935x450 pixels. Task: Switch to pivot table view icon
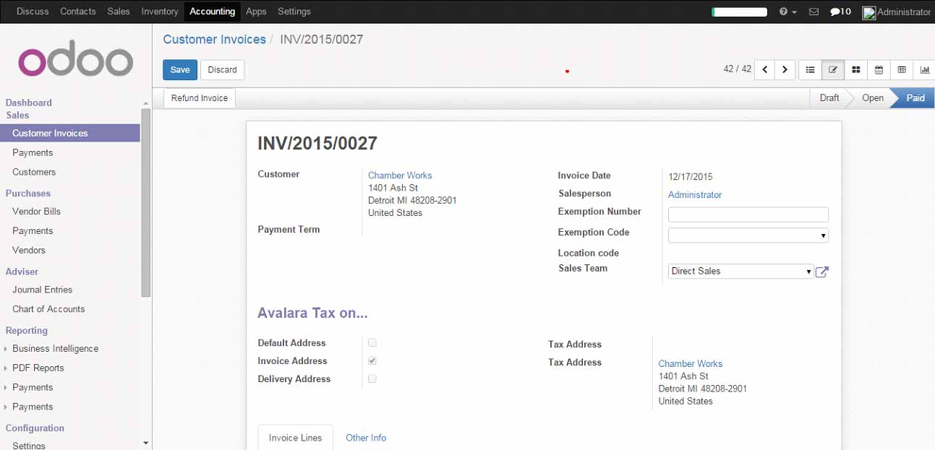(x=902, y=70)
